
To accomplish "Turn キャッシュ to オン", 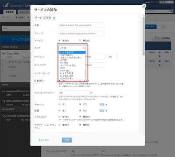I will click(x=59, y=104).
